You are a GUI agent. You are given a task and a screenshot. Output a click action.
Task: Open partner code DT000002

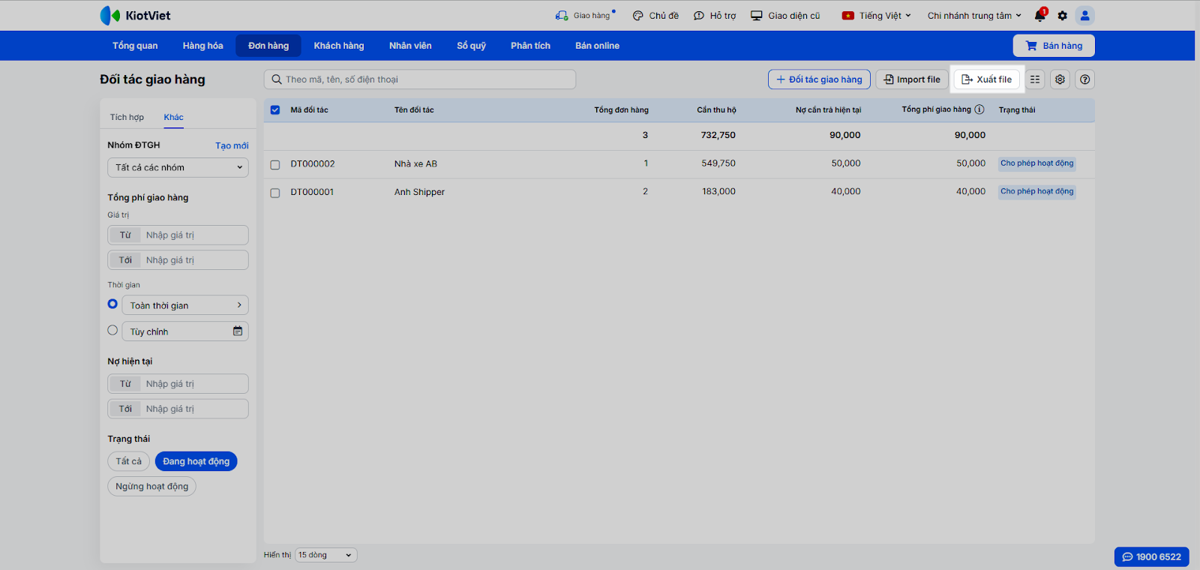click(x=313, y=163)
